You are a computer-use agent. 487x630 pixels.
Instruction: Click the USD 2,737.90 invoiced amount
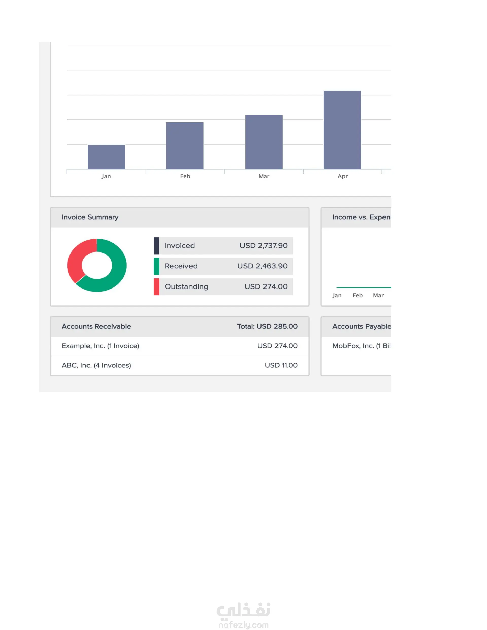(263, 245)
